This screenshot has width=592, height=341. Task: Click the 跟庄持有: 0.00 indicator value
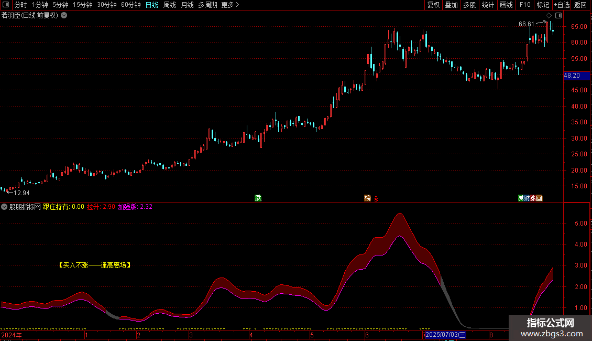[x=63, y=207]
